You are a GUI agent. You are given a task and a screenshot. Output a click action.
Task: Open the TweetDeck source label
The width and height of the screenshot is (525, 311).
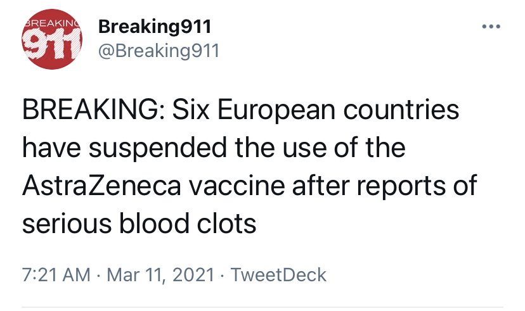point(278,275)
